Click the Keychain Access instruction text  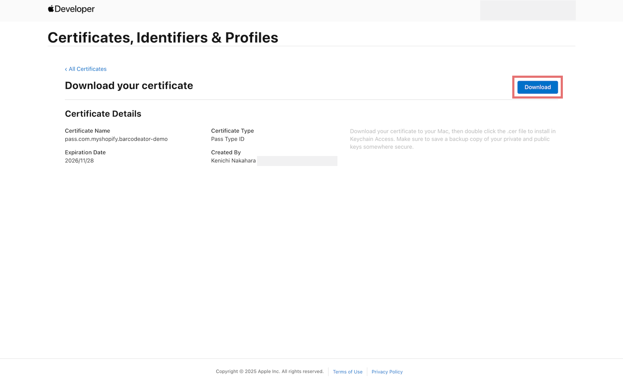tap(453, 139)
